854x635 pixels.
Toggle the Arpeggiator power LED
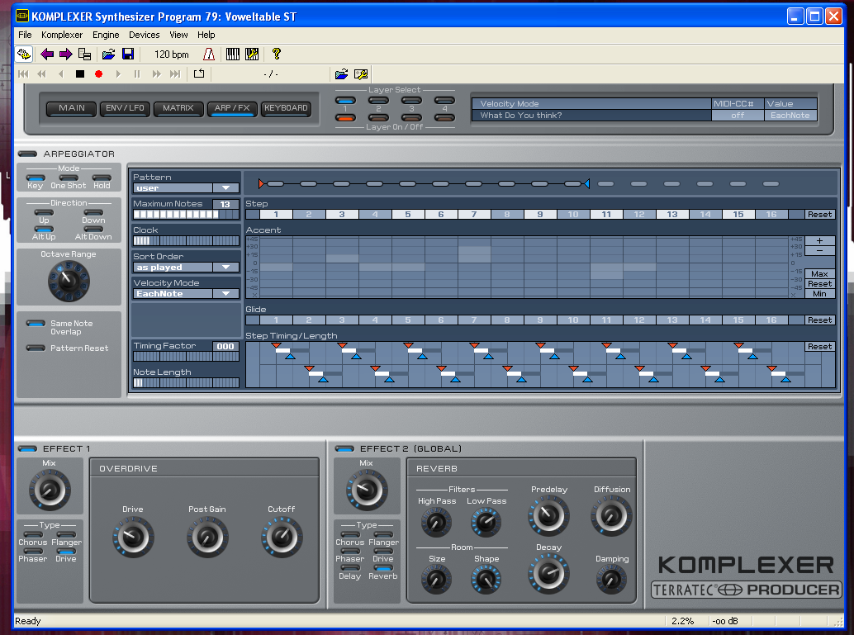[28, 154]
